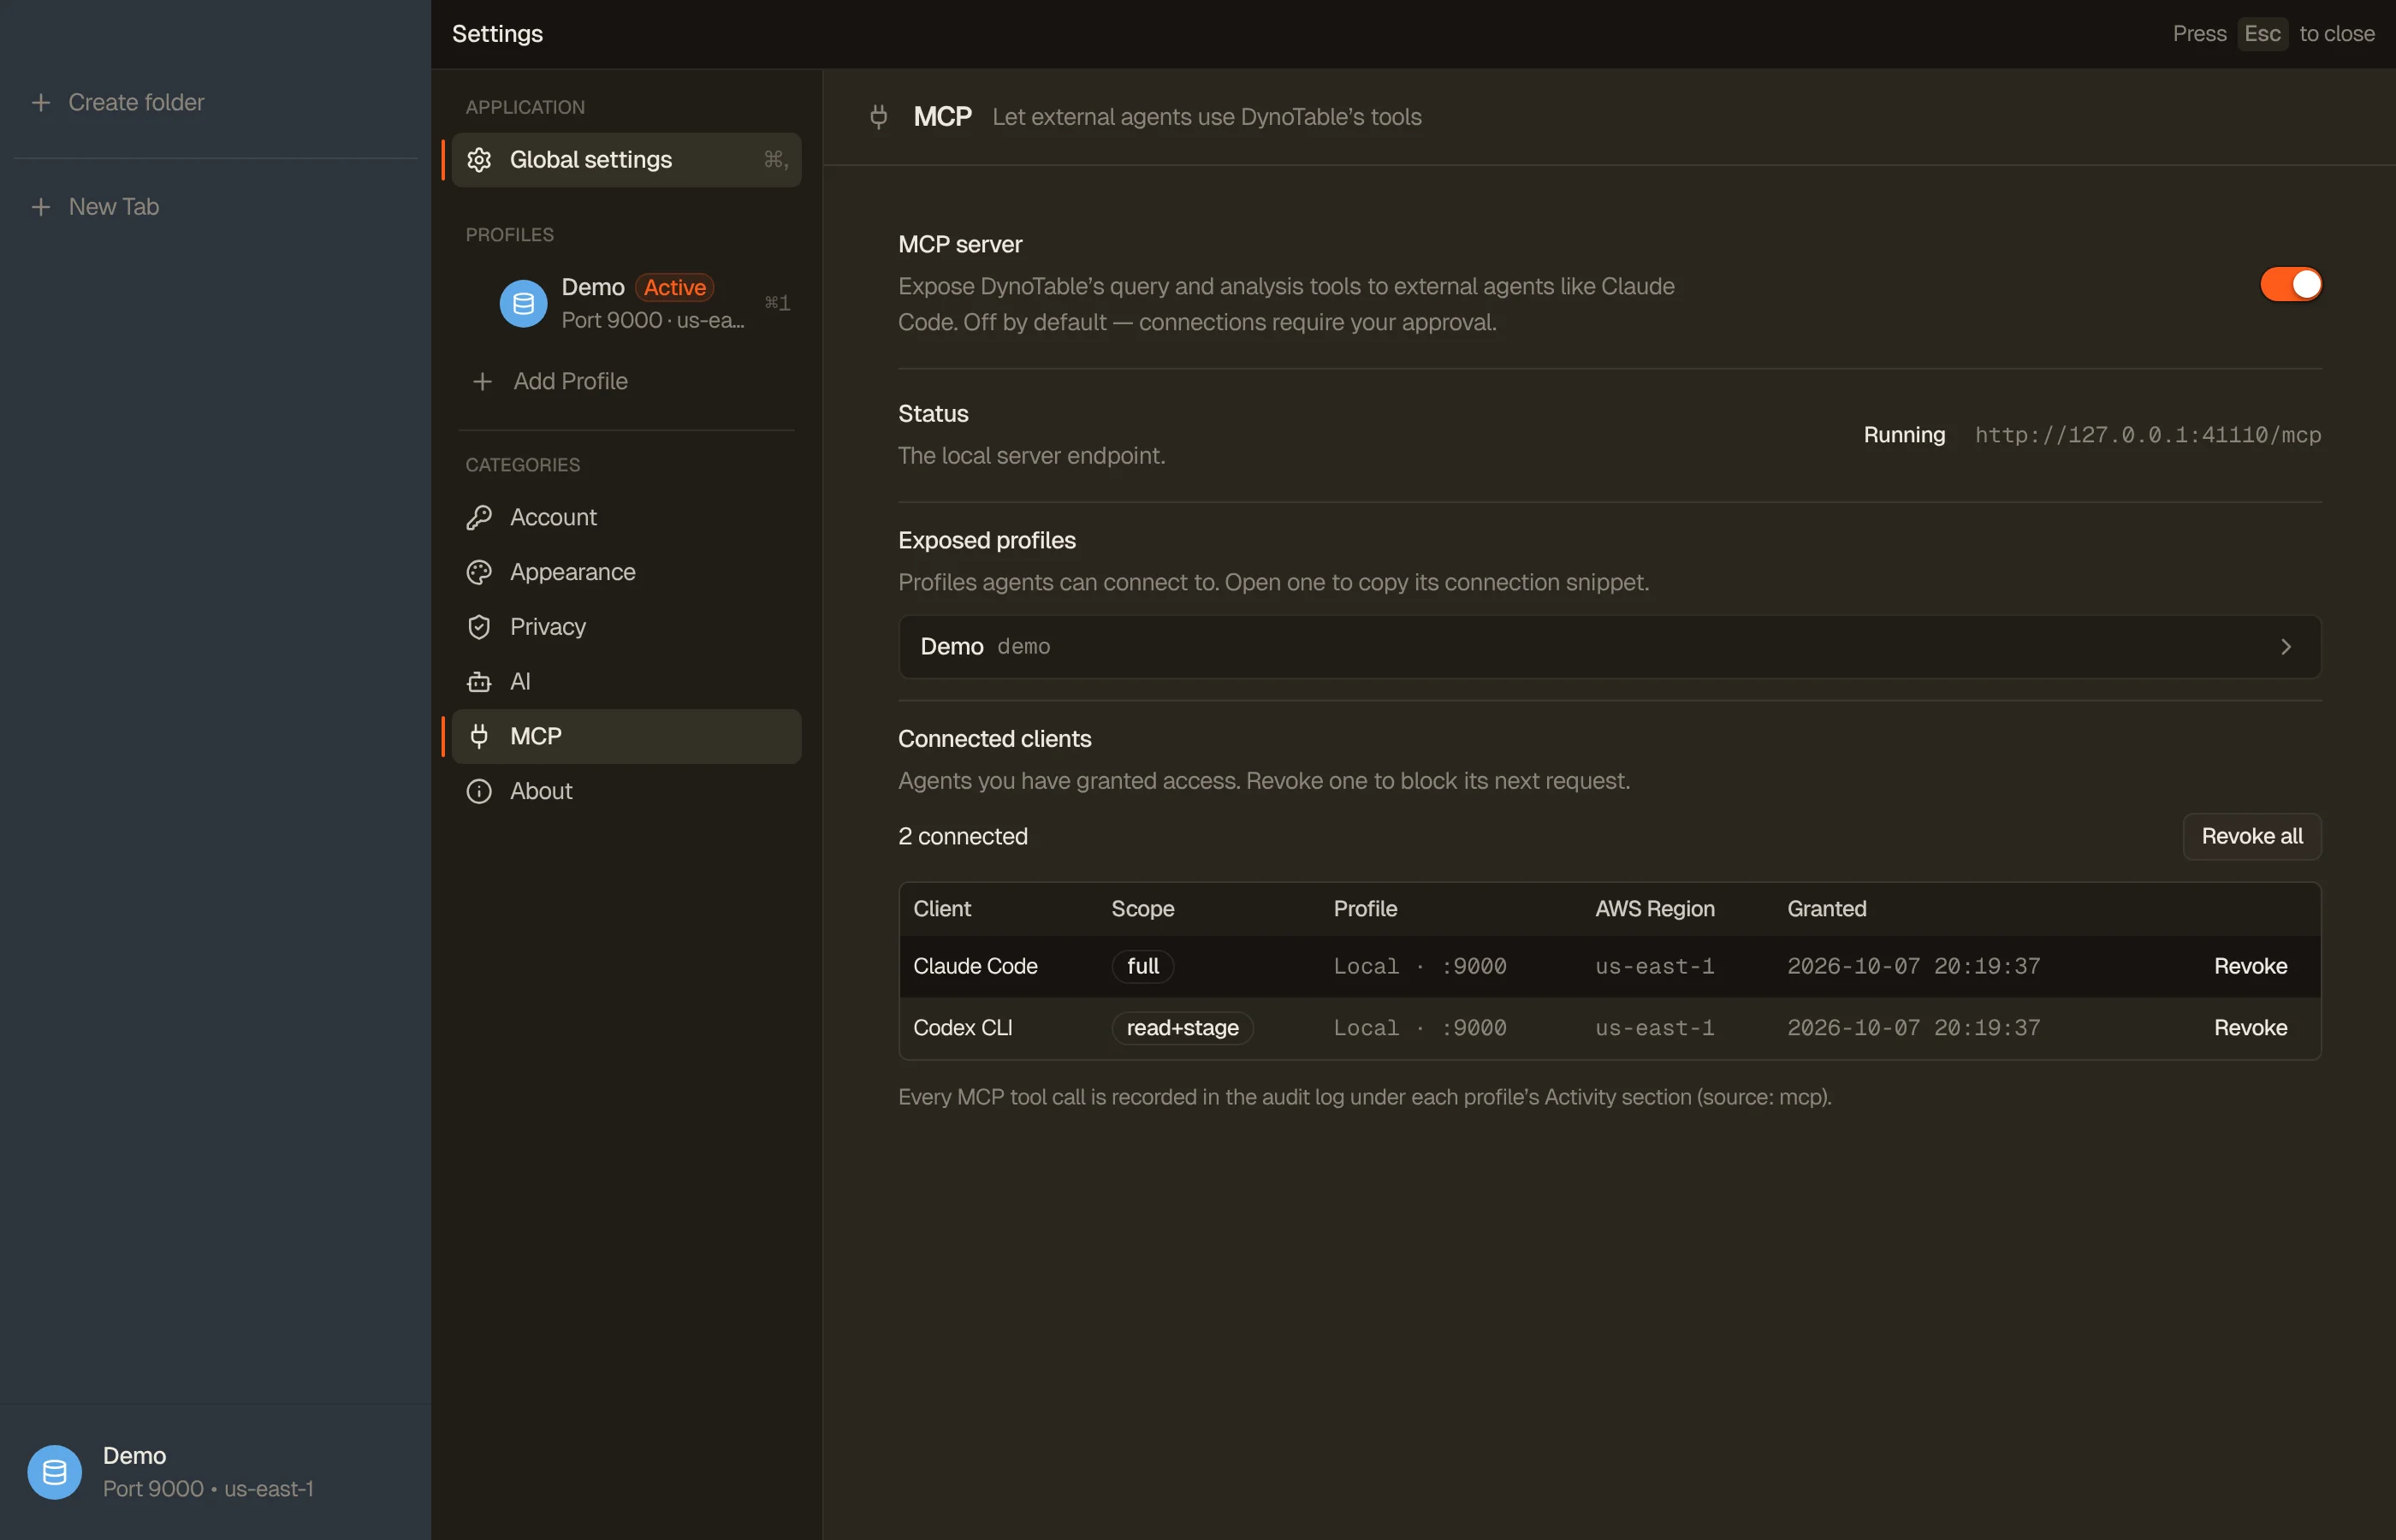Click the info icon for About
The height and width of the screenshot is (1540, 2396).
click(x=479, y=792)
